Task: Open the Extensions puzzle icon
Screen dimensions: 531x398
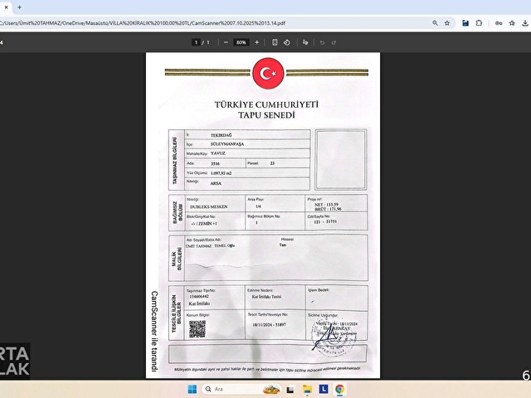Action: tap(479, 23)
